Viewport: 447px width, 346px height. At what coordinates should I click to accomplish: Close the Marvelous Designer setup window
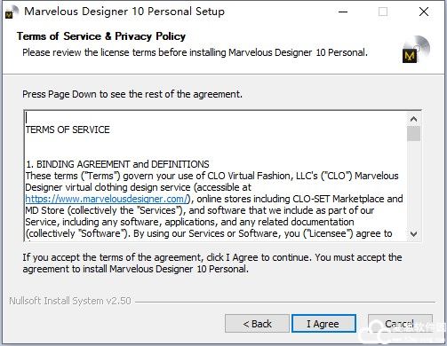[x=424, y=12]
